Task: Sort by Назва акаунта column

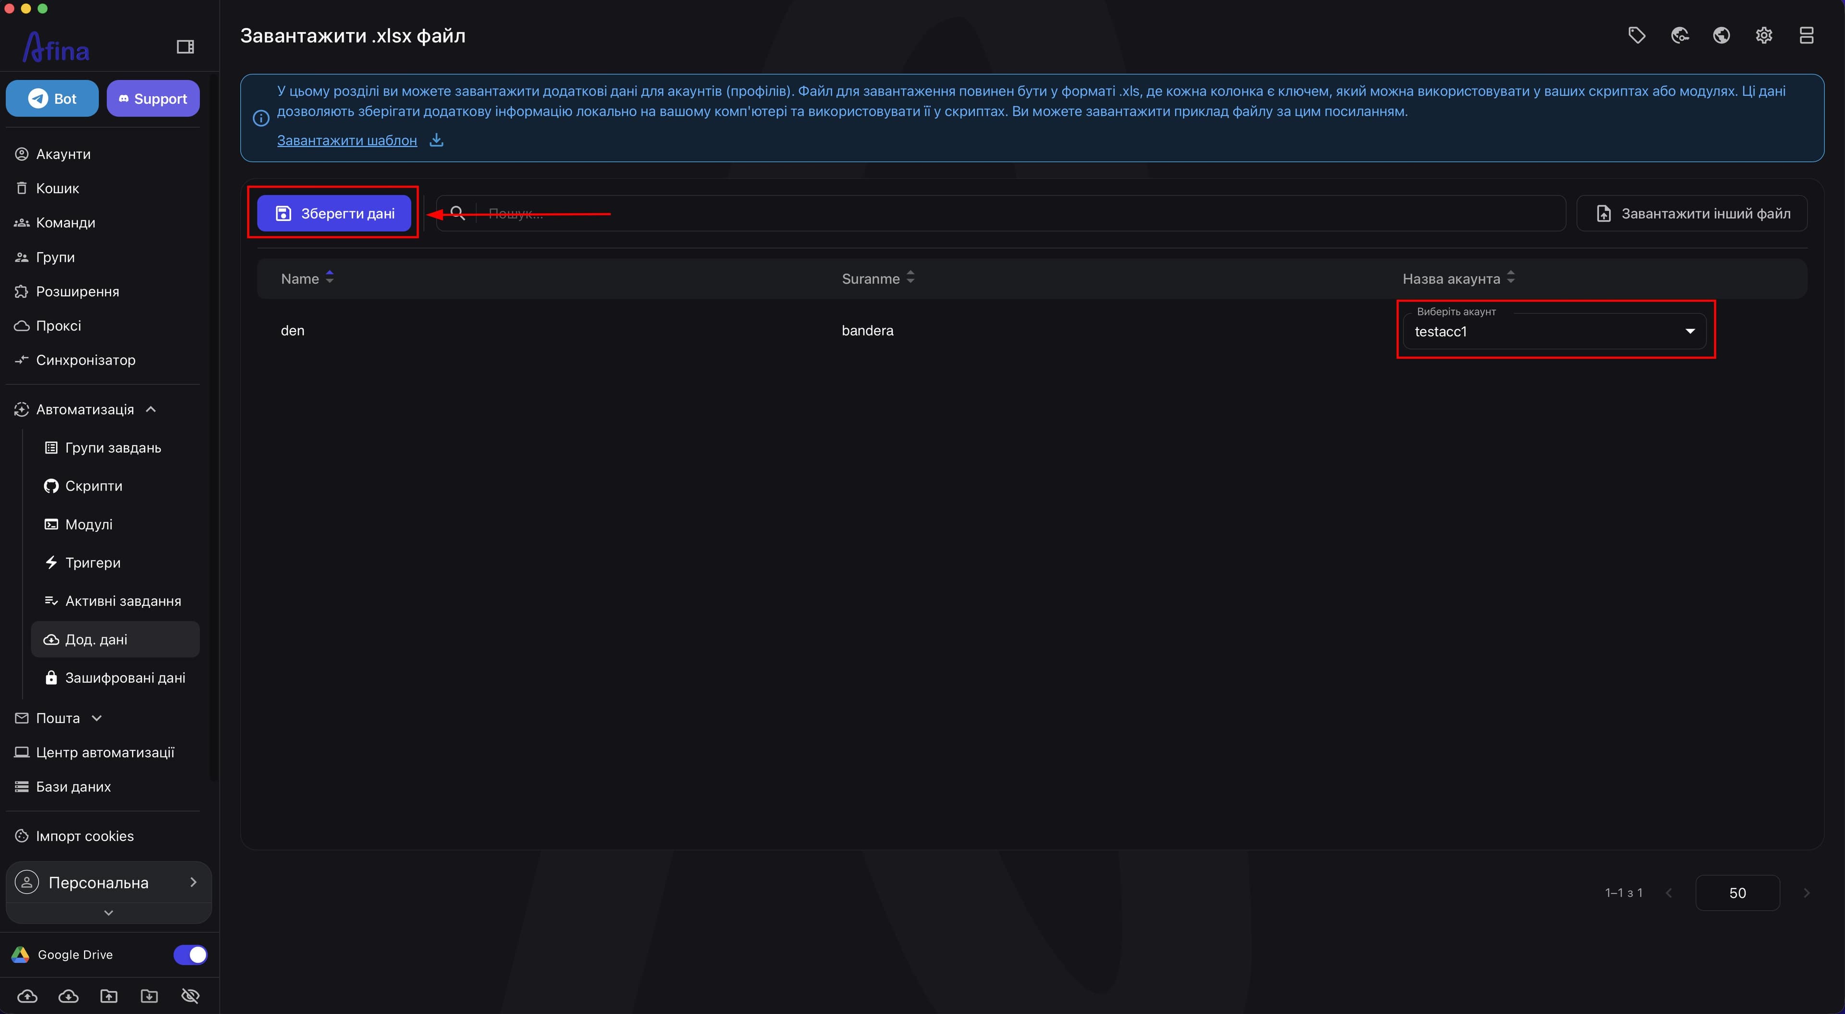Action: point(1458,278)
